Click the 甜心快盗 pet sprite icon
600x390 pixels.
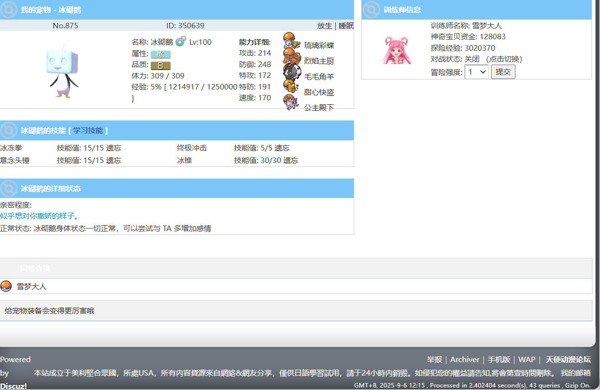click(292, 86)
